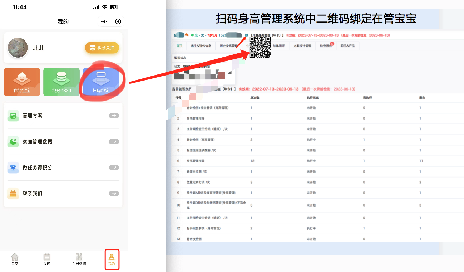
Task: Click the 做任务得积分 trophy icon
Action: (13, 167)
